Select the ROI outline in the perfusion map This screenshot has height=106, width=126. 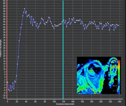[91, 72]
